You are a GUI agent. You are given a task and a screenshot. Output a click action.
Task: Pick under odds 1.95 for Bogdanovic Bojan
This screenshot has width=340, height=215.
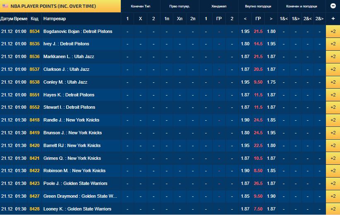point(245,31)
